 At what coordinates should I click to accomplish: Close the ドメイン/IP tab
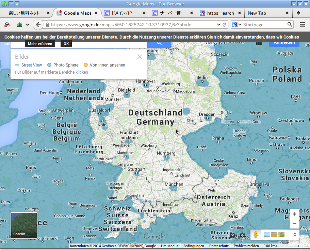[144, 13]
